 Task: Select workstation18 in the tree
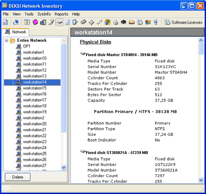(35, 106)
